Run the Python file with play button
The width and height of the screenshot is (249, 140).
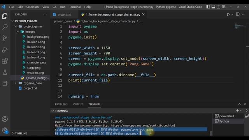point(228,14)
